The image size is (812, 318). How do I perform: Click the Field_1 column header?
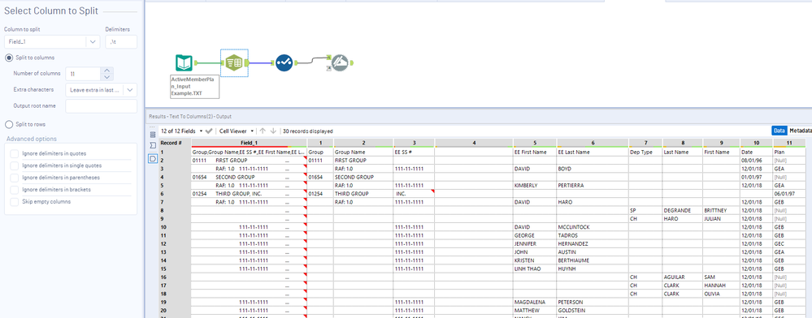pyautogui.click(x=249, y=143)
